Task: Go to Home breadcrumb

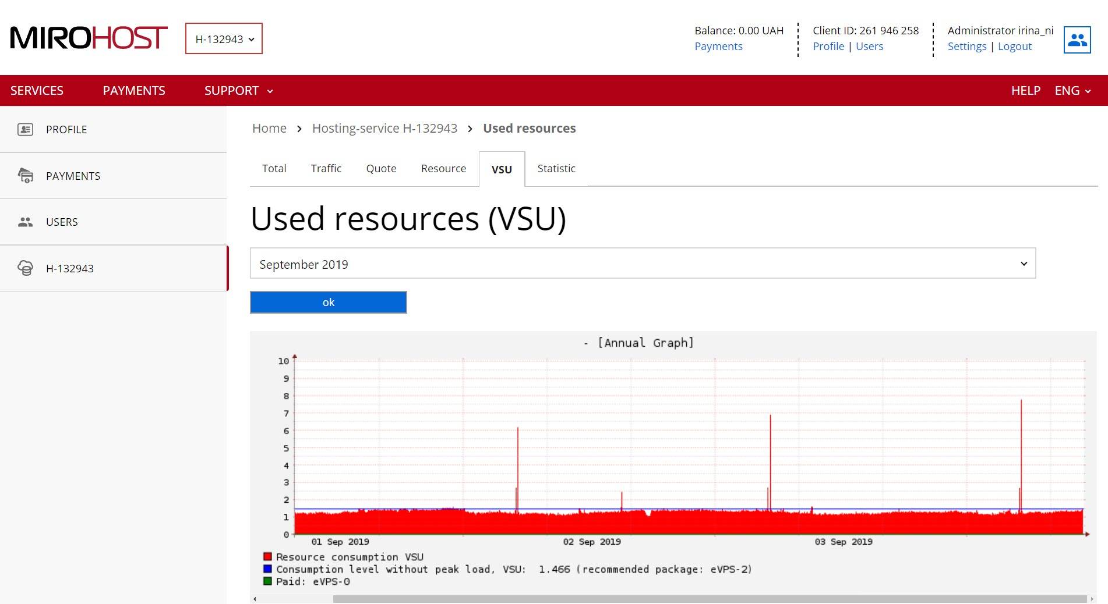Action: (269, 128)
